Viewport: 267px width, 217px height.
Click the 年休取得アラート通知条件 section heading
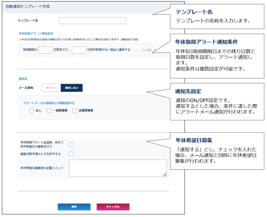point(36,33)
